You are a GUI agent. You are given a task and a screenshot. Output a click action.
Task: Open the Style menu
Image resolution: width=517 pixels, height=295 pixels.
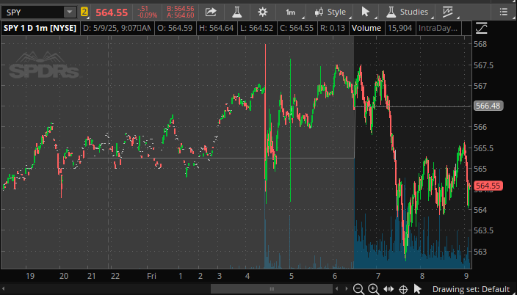point(330,12)
